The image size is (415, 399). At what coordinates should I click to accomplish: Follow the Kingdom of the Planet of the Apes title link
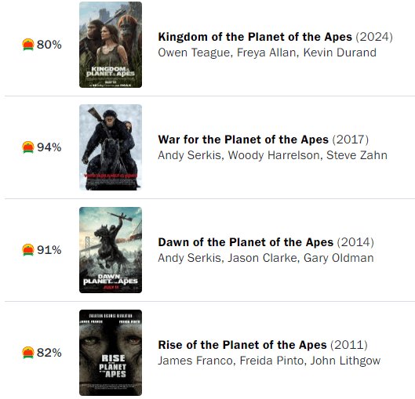pyautogui.click(x=255, y=37)
